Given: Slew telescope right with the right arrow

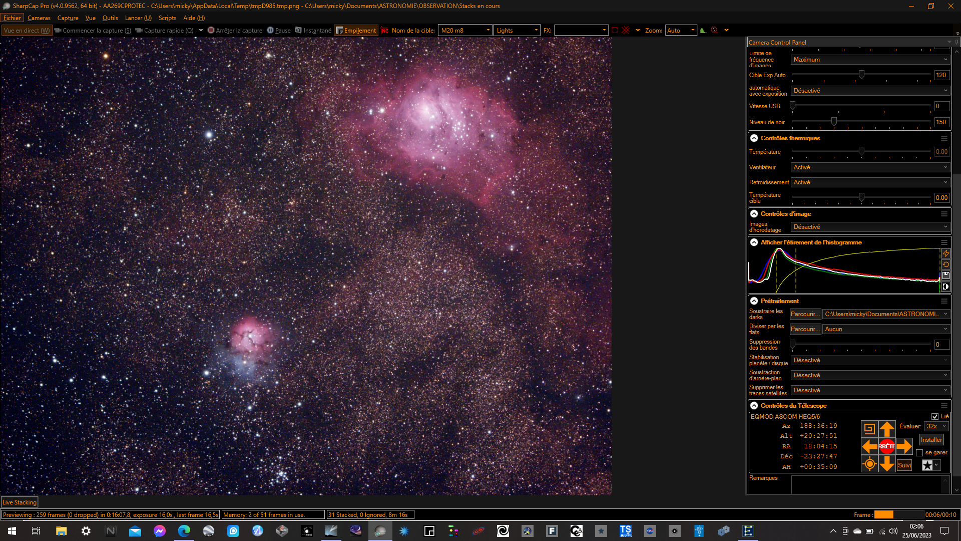Looking at the screenshot, I should [x=904, y=446].
